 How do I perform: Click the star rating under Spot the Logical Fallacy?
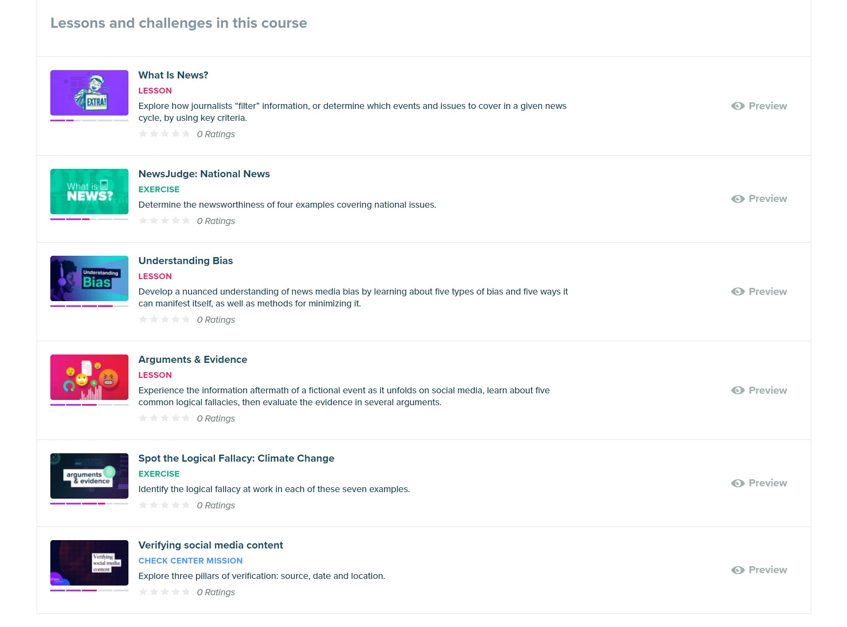coord(164,505)
